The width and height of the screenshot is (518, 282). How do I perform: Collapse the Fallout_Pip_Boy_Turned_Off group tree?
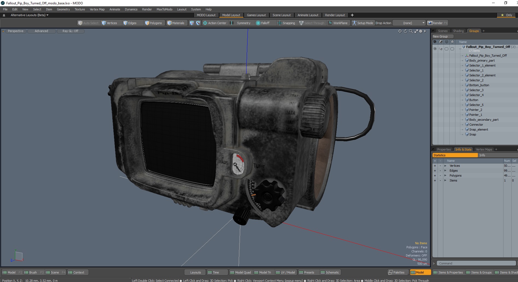[460, 48]
